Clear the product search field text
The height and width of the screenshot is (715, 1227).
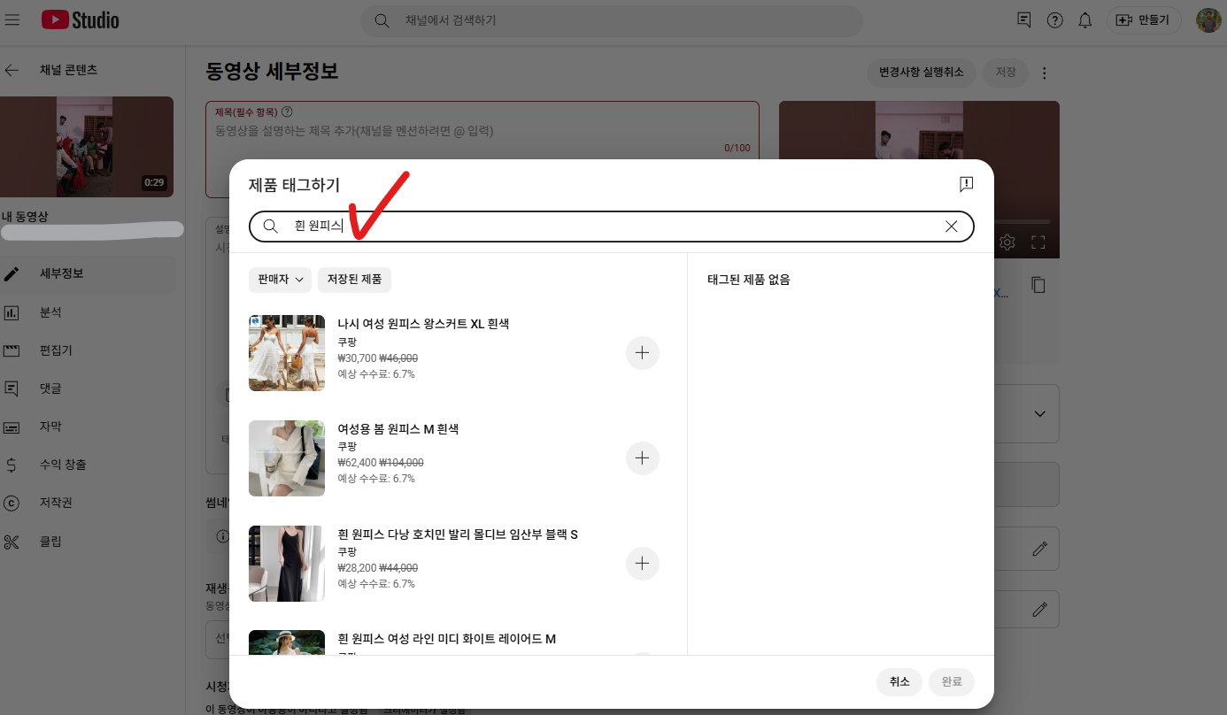951,227
